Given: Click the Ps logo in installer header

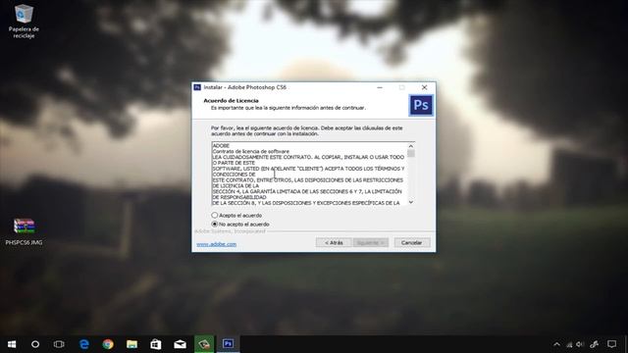Looking at the screenshot, I should (421, 105).
